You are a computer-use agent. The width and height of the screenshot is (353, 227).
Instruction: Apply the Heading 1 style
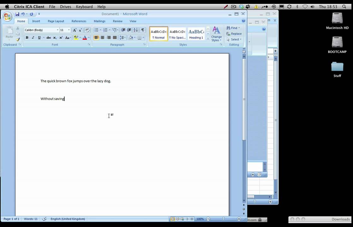196,34
